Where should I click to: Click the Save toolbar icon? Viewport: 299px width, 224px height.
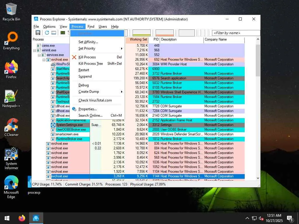[x=38, y=33]
